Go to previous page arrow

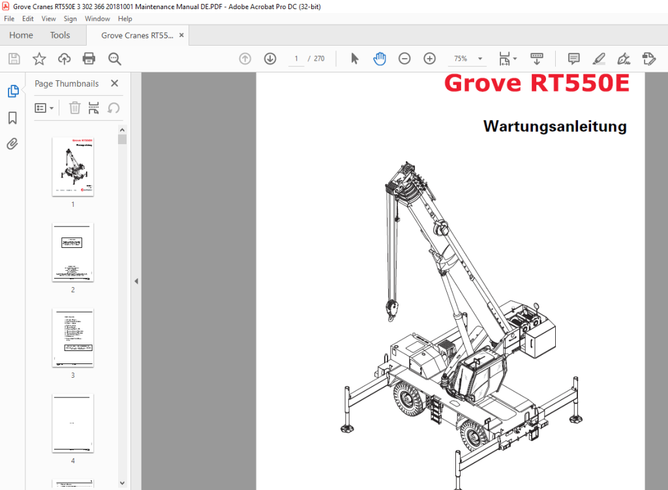(245, 59)
